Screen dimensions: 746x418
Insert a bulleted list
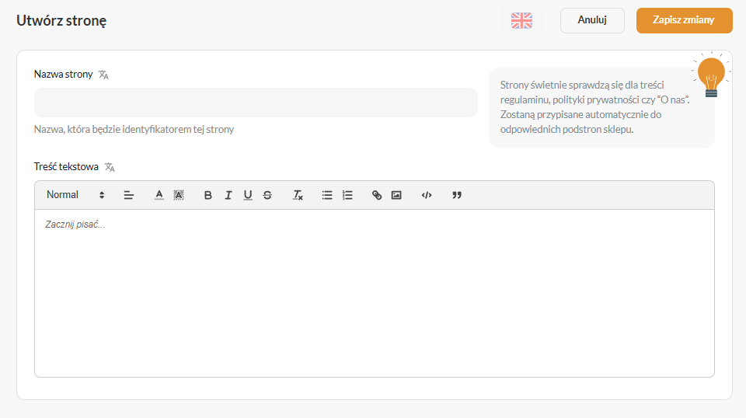(327, 195)
